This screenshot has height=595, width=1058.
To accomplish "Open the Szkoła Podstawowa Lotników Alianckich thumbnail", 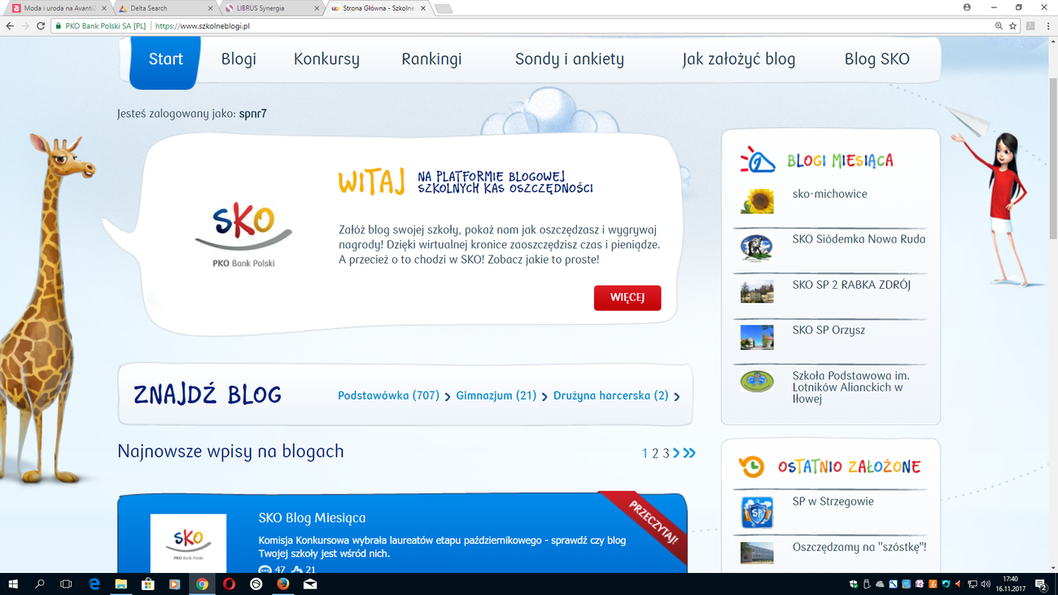I will pos(757,382).
